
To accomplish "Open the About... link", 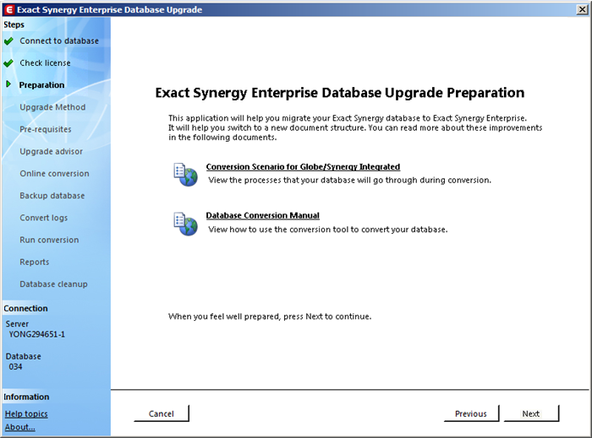I will pyautogui.click(x=19, y=427).
